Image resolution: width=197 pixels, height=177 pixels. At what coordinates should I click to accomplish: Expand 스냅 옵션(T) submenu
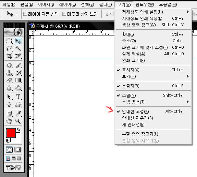(153, 102)
